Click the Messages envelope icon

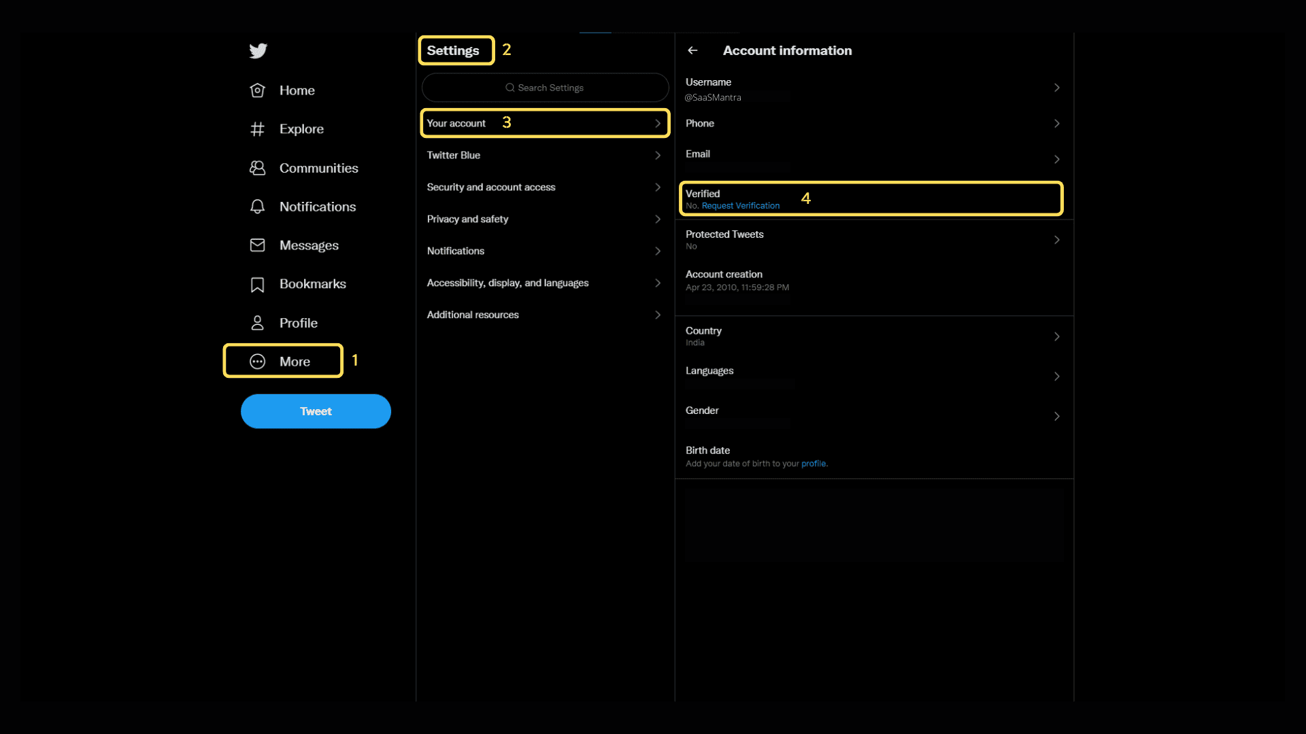pyautogui.click(x=257, y=245)
